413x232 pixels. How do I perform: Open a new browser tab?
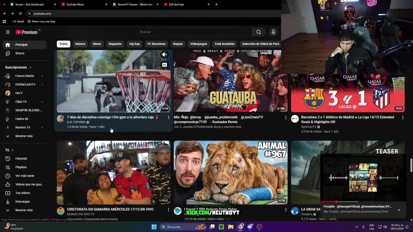click(x=216, y=5)
